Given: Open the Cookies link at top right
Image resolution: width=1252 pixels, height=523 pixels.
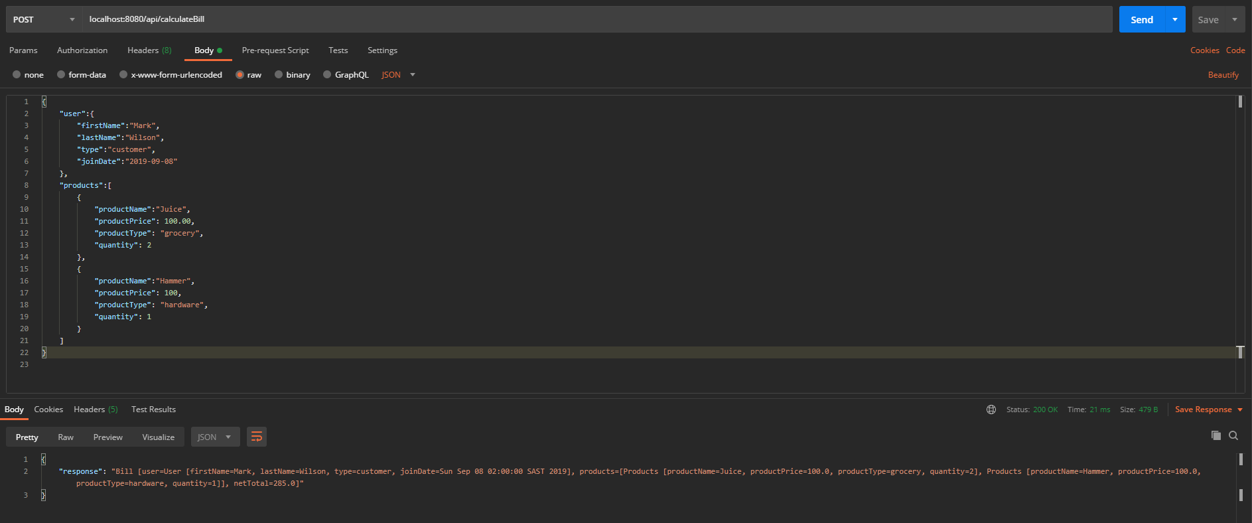Looking at the screenshot, I should tap(1204, 50).
